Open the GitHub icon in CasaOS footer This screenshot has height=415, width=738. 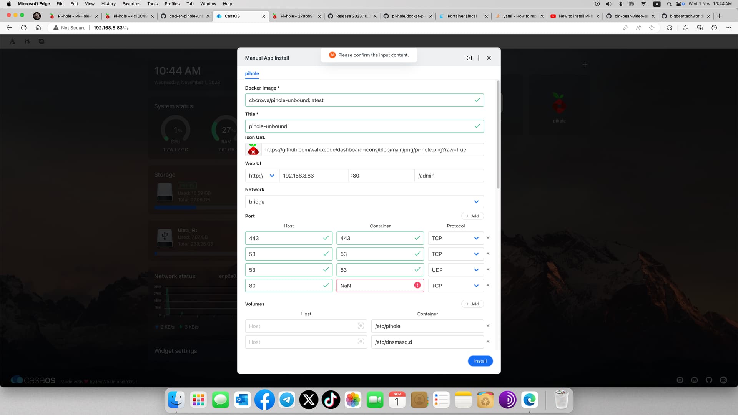pyautogui.click(x=709, y=380)
